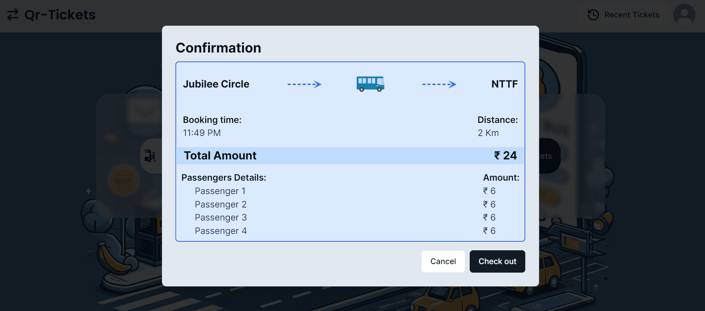705x311 pixels.
Task: Click the Check out button
Action: point(497,261)
